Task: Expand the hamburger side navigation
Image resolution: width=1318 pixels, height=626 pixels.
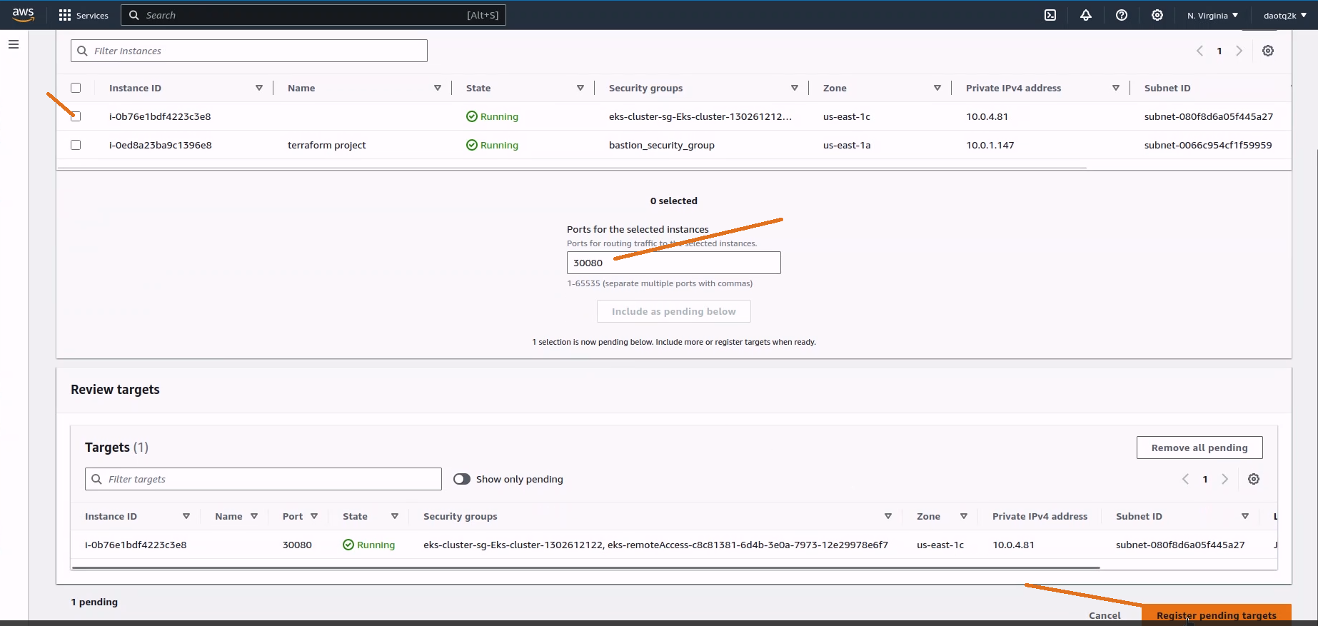Action: click(14, 44)
